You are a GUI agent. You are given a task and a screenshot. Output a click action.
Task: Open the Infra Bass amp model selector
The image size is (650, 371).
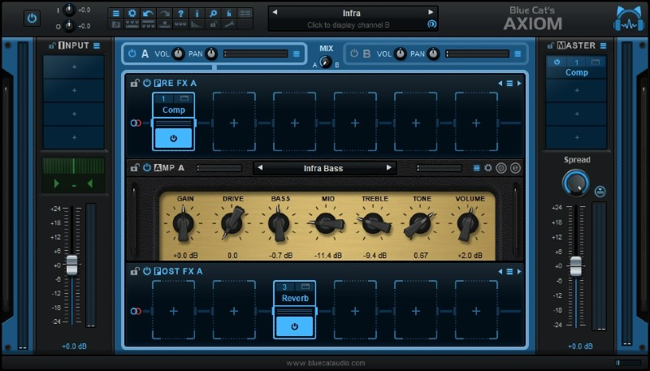323,169
